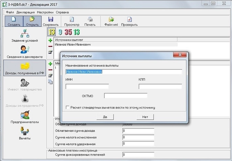This screenshot has width=232, height=161.
Task: Click the Сумма налога исчисленная field
Action: (x=138, y=137)
